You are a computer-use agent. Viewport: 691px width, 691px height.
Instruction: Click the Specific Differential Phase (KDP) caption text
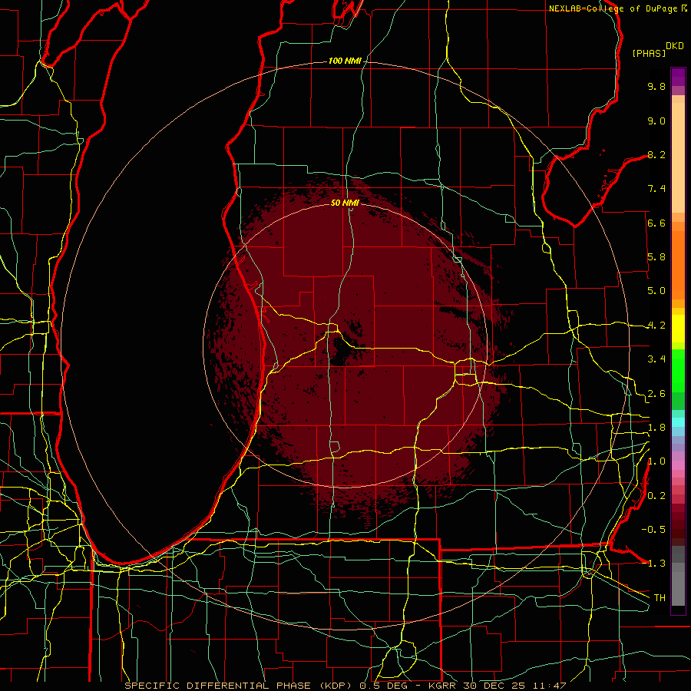point(240,686)
